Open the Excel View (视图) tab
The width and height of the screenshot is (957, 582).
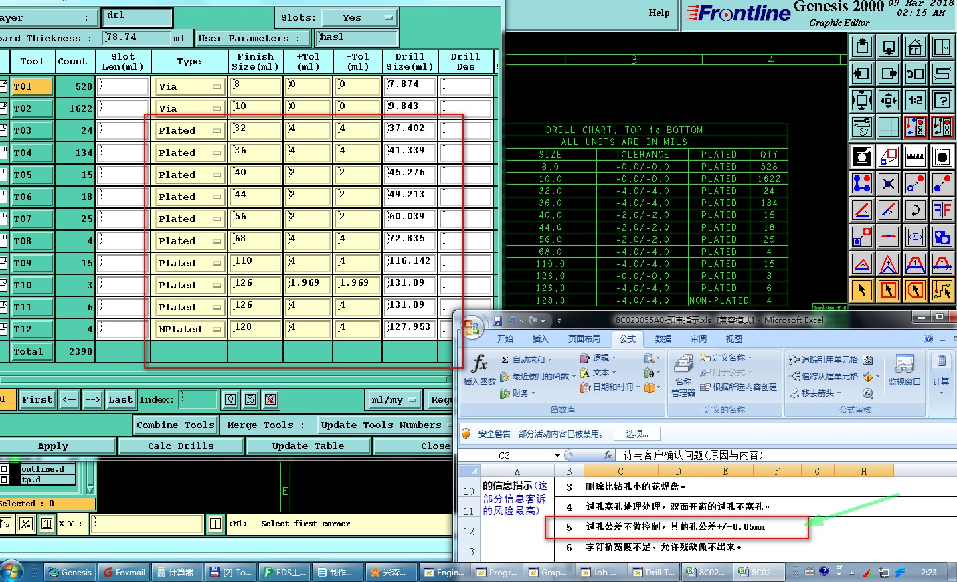pos(734,339)
